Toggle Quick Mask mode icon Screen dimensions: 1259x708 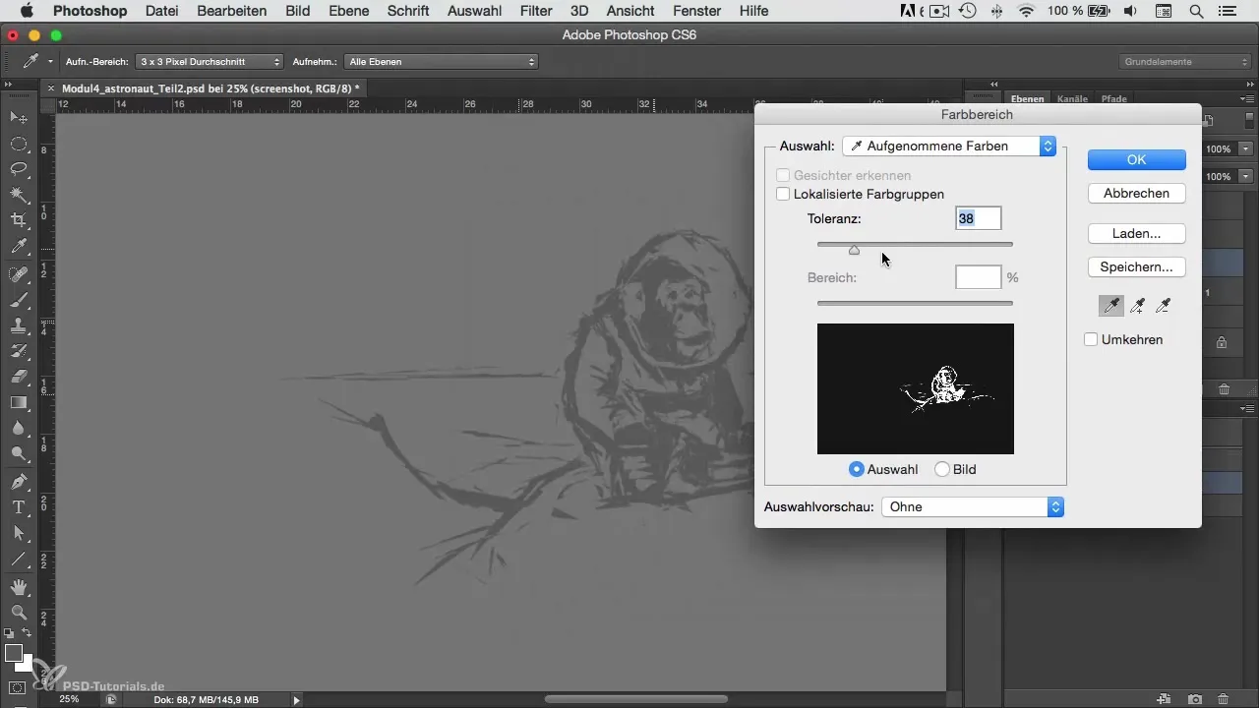click(x=18, y=687)
